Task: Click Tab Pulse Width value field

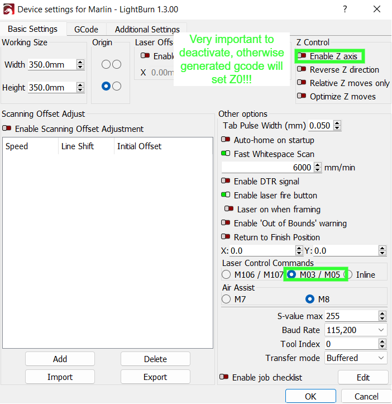Action: coord(321,126)
